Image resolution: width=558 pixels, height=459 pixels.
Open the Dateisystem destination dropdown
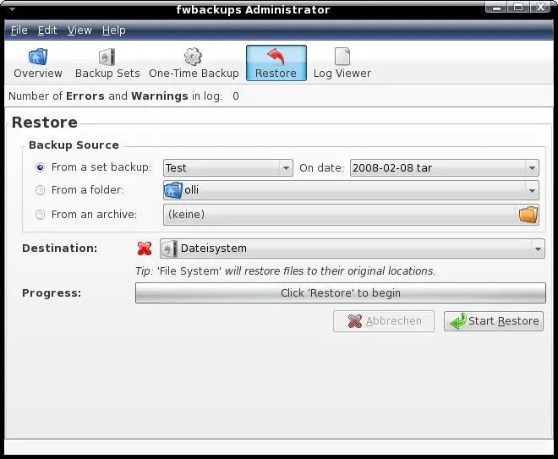pyautogui.click(x=353, y=249)
